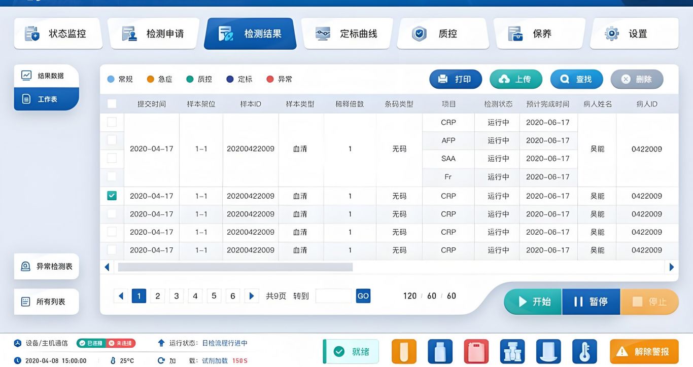
Task: Click the orange tube status icon
Action: [x=404, y=352]
